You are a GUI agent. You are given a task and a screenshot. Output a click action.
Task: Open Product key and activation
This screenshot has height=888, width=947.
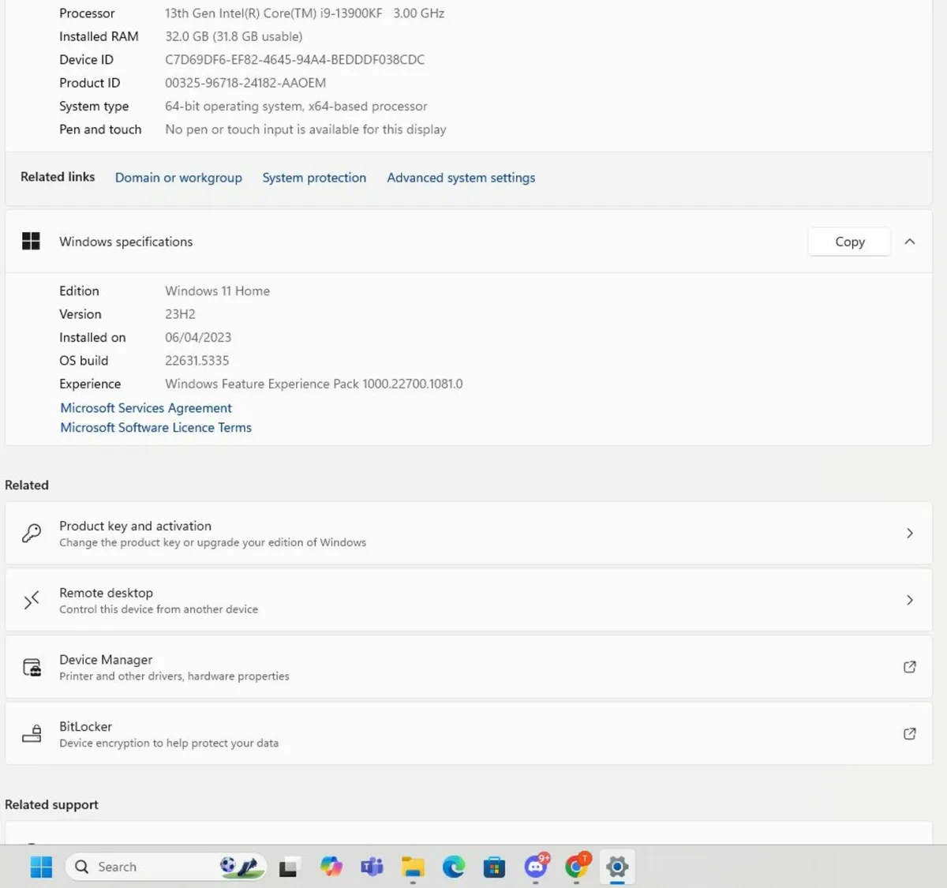pyautogui.click(x=469, y=533)
